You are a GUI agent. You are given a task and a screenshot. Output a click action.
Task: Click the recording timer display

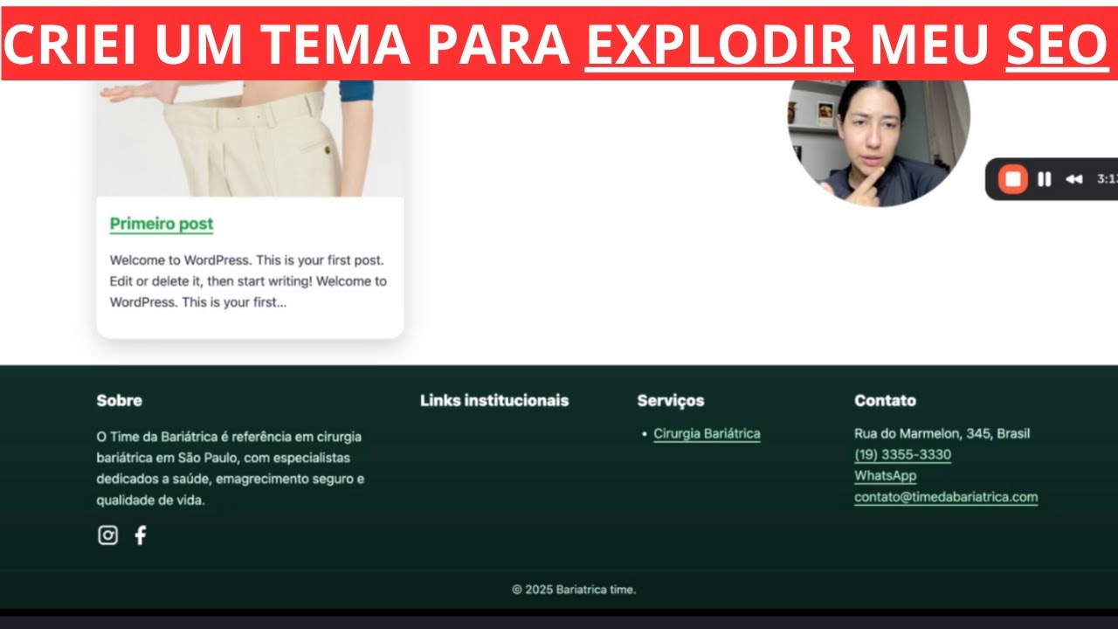(x=1108, y=179)
